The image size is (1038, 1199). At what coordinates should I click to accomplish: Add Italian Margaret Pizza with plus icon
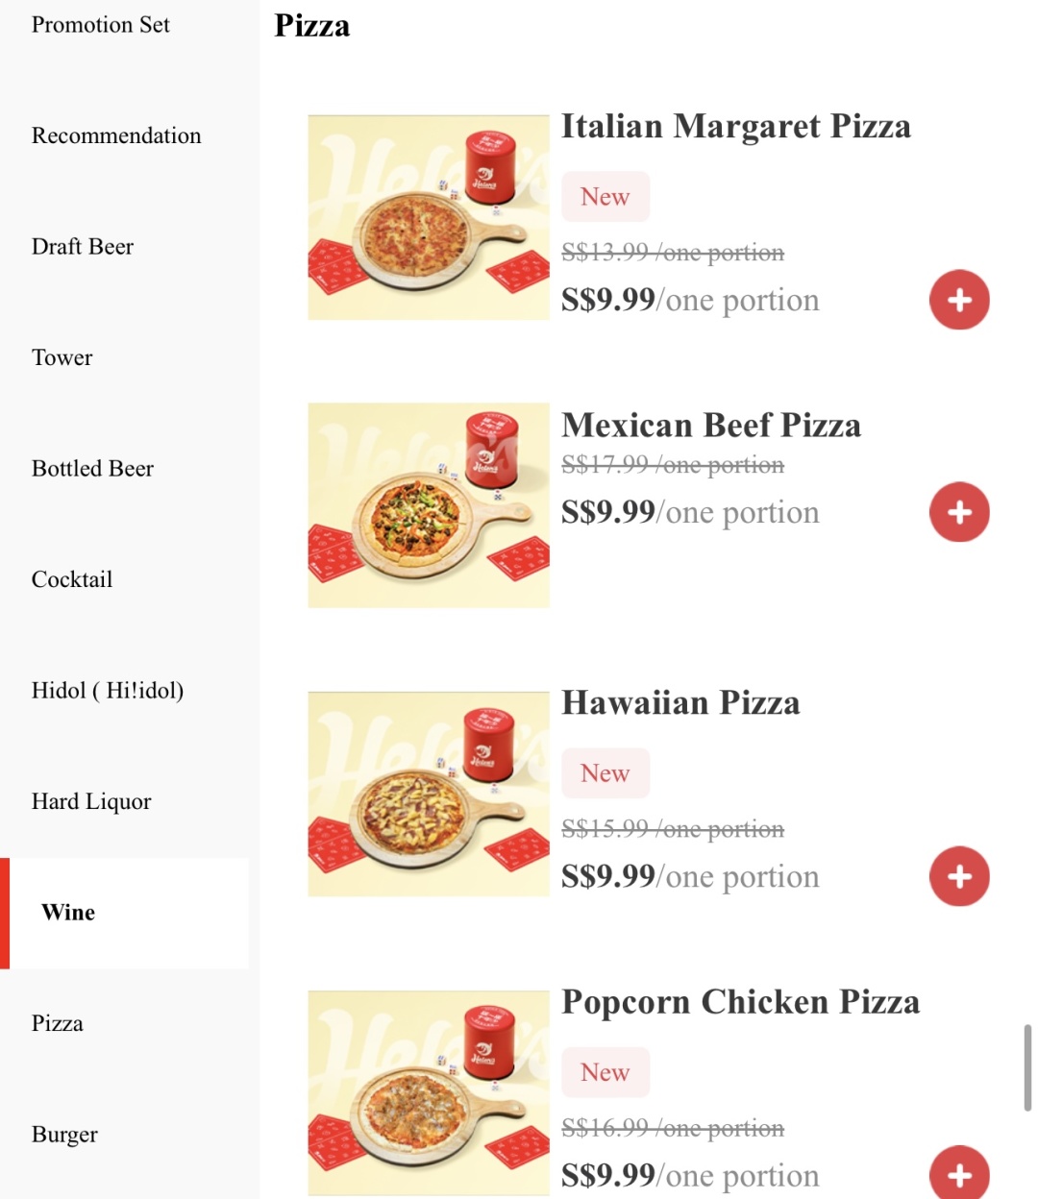pos(959,300)
